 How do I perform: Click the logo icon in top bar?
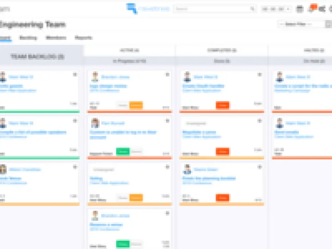pyautogui.click(x=132, y=8)
